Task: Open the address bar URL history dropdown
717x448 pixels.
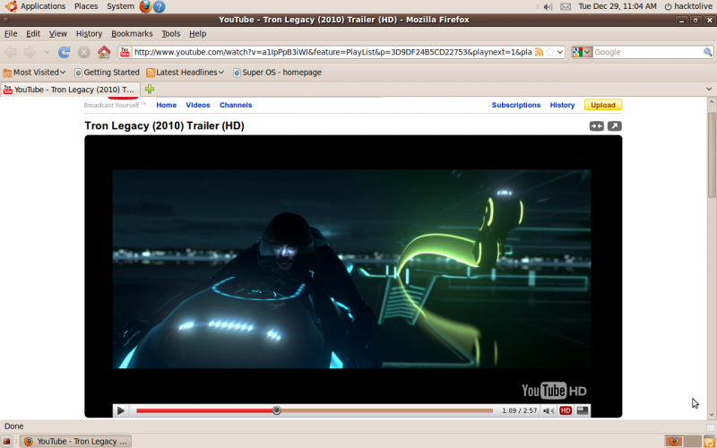Action: pyautogui.click(x=560, y=52)
